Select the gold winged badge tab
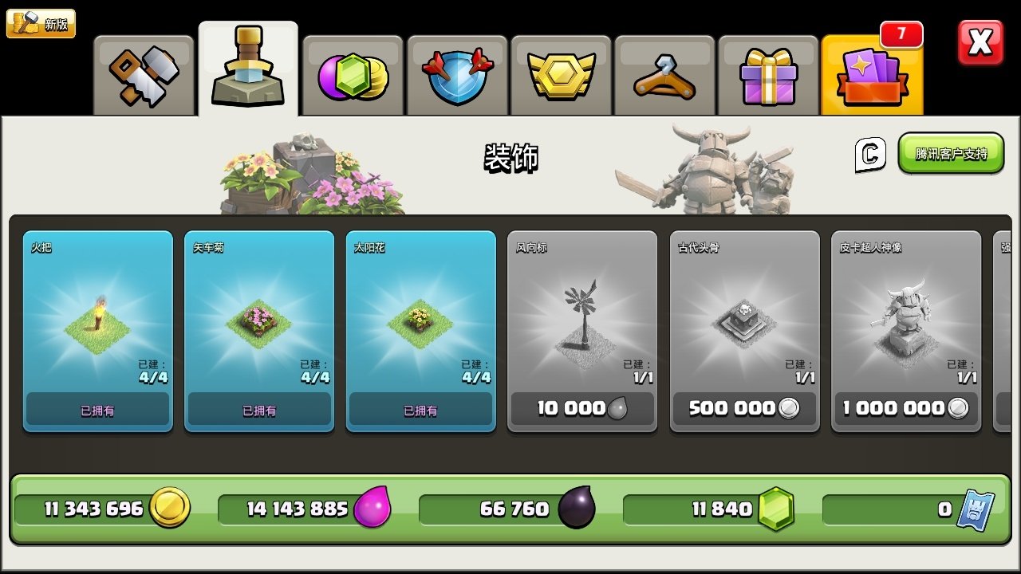1021x574 pixels. [x=561, y=76]
